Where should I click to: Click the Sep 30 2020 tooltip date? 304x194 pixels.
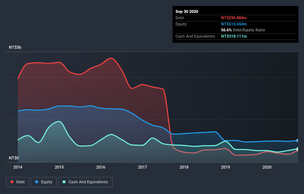[x=187, y=11]
